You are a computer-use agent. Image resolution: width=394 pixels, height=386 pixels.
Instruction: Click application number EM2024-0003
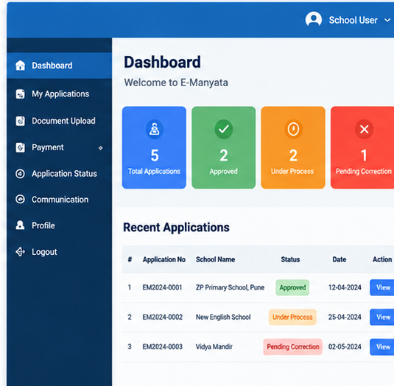[162, 347]
